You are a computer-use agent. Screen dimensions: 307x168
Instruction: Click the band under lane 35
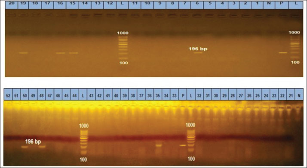pos(159,145)
